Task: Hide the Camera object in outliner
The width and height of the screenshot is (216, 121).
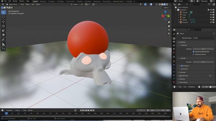Action: (211, 12)
